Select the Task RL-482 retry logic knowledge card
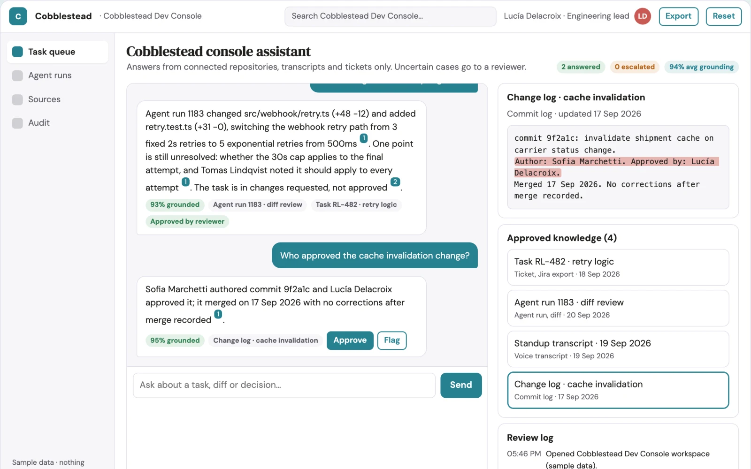This screenshot has height=469, width=751. [x=618, y=267]
